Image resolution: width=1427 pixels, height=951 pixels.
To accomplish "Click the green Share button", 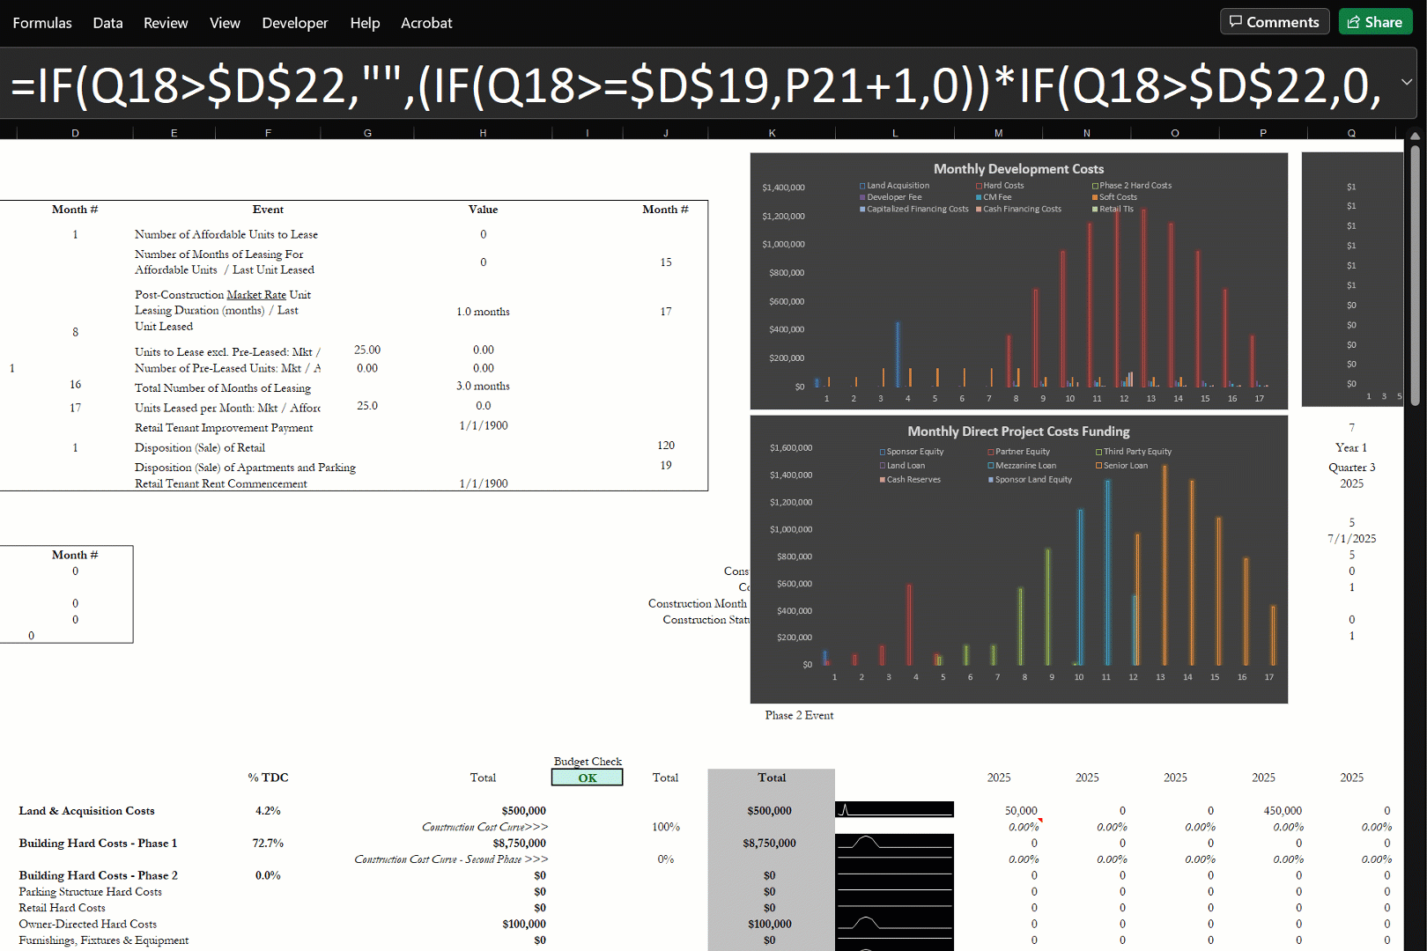I will tap(1374, 22).
